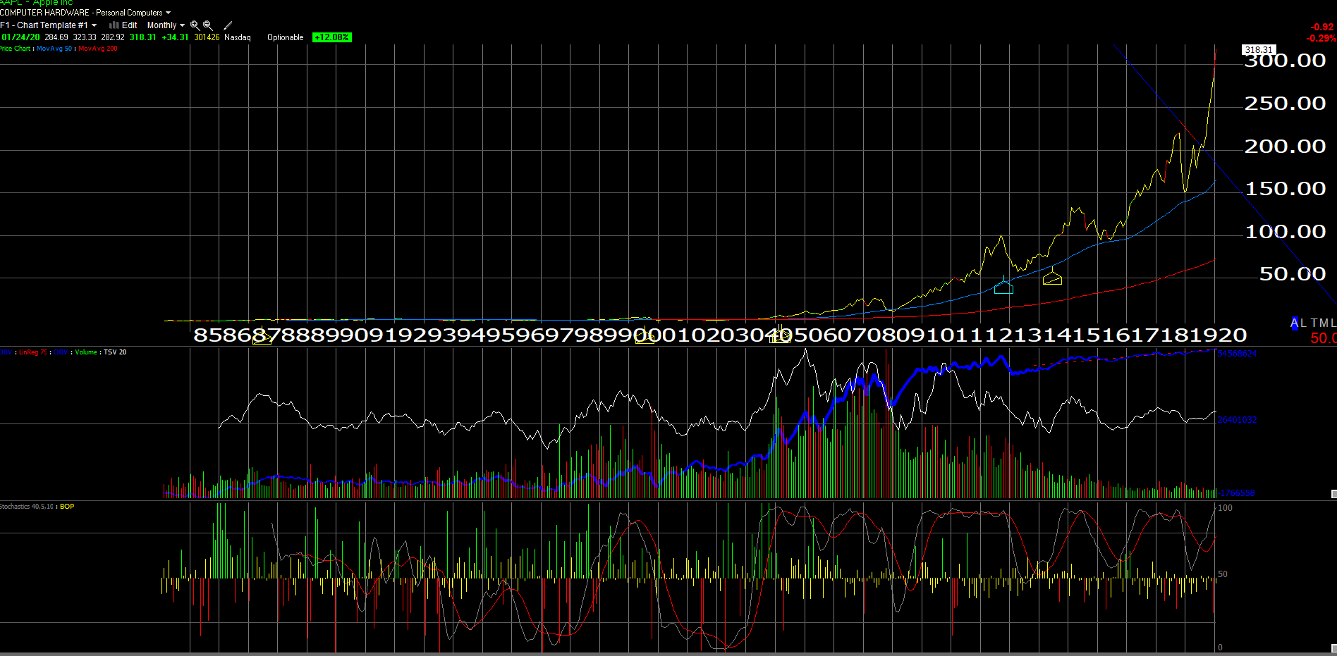The width and height of the screenshot is (1337, 656).
Task: Click the second blue OBV label
Action: pos(61,352)
